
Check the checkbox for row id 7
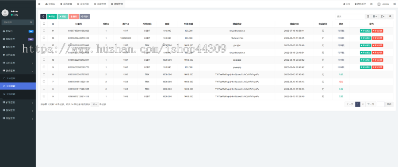(44, 82)
